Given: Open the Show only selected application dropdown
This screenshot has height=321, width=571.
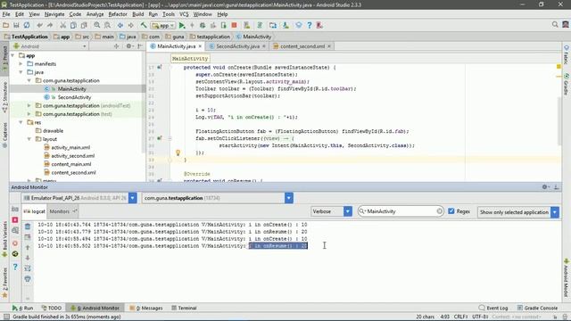Looking at the screenshot, I should click(x=555, y=212).
